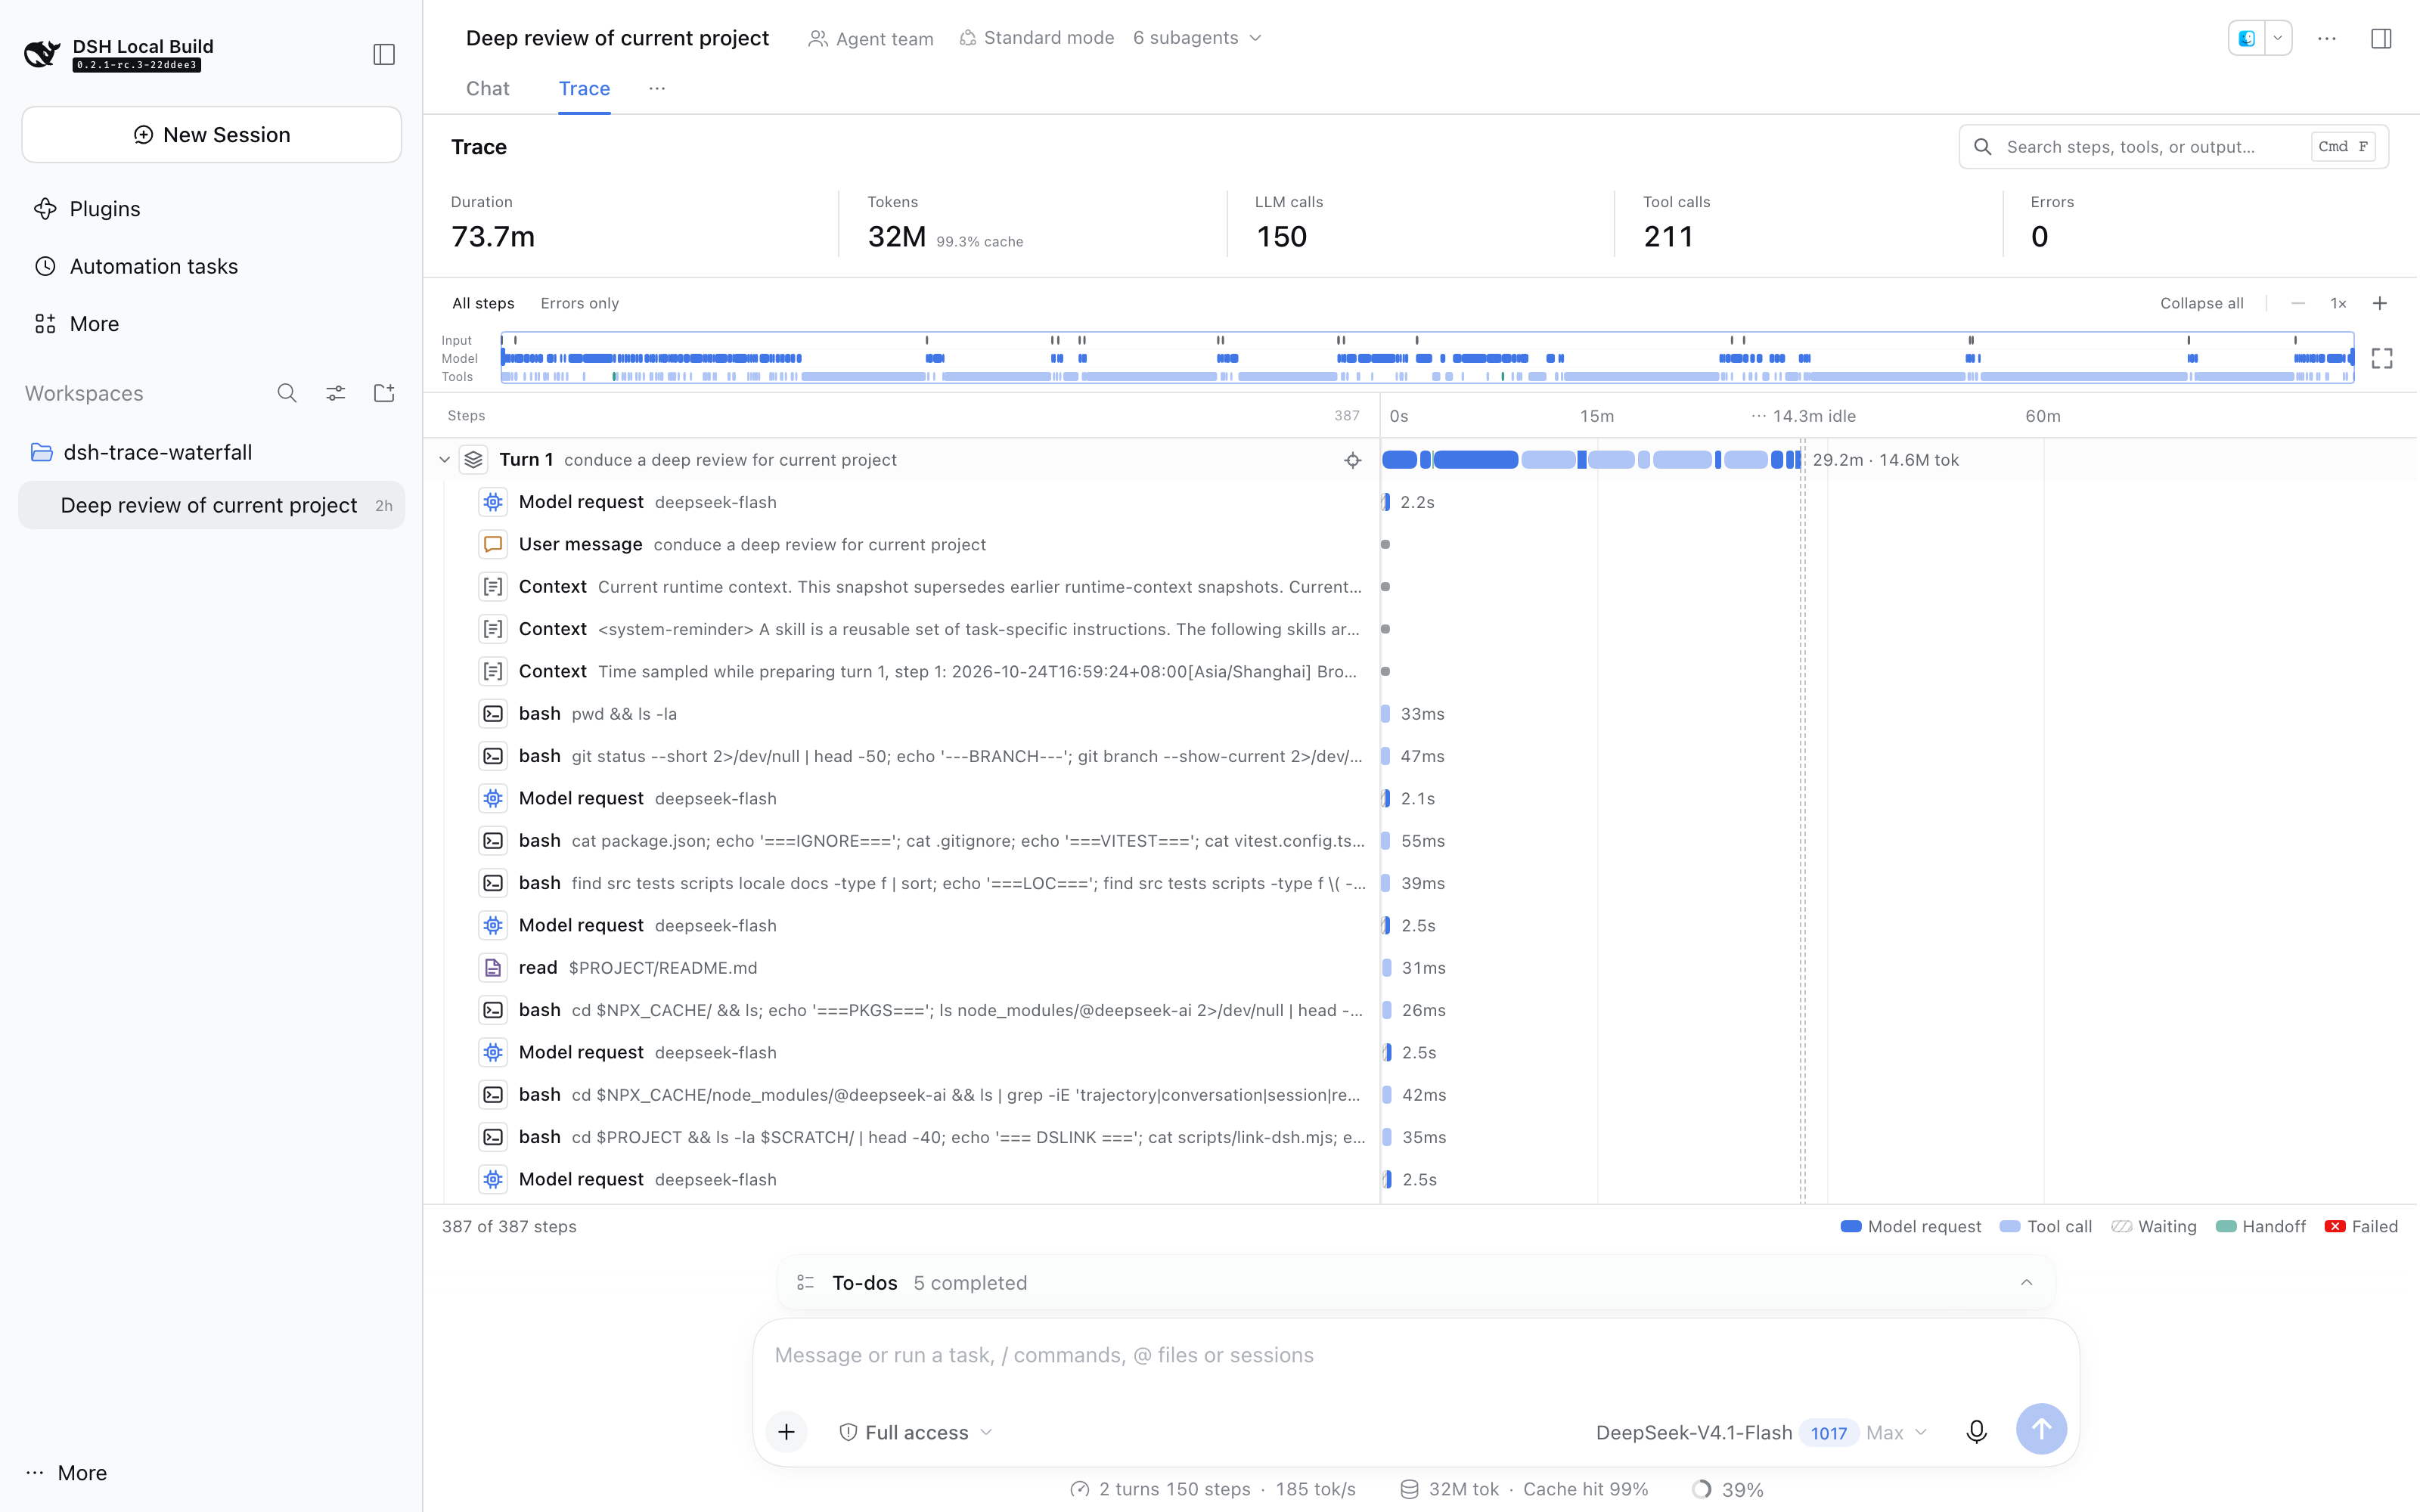Open the Full access permissions dropdown
The image size is (2420, 1512).
coord(916,1432)
